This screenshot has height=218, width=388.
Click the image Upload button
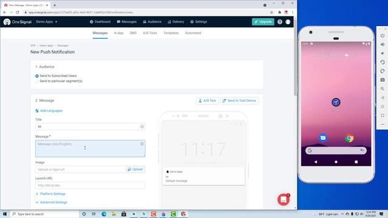pyautogui.click(x=135, y=170)
